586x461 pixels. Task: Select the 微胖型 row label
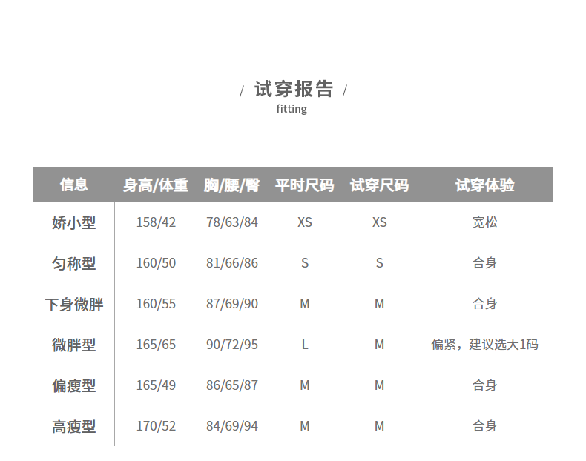[73, 345]
